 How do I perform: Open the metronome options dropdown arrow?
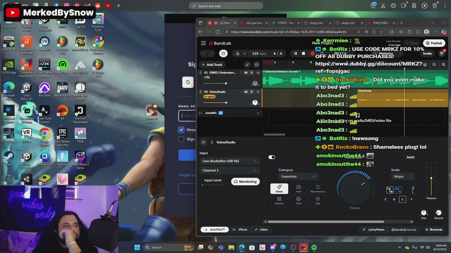coord(244,53)
